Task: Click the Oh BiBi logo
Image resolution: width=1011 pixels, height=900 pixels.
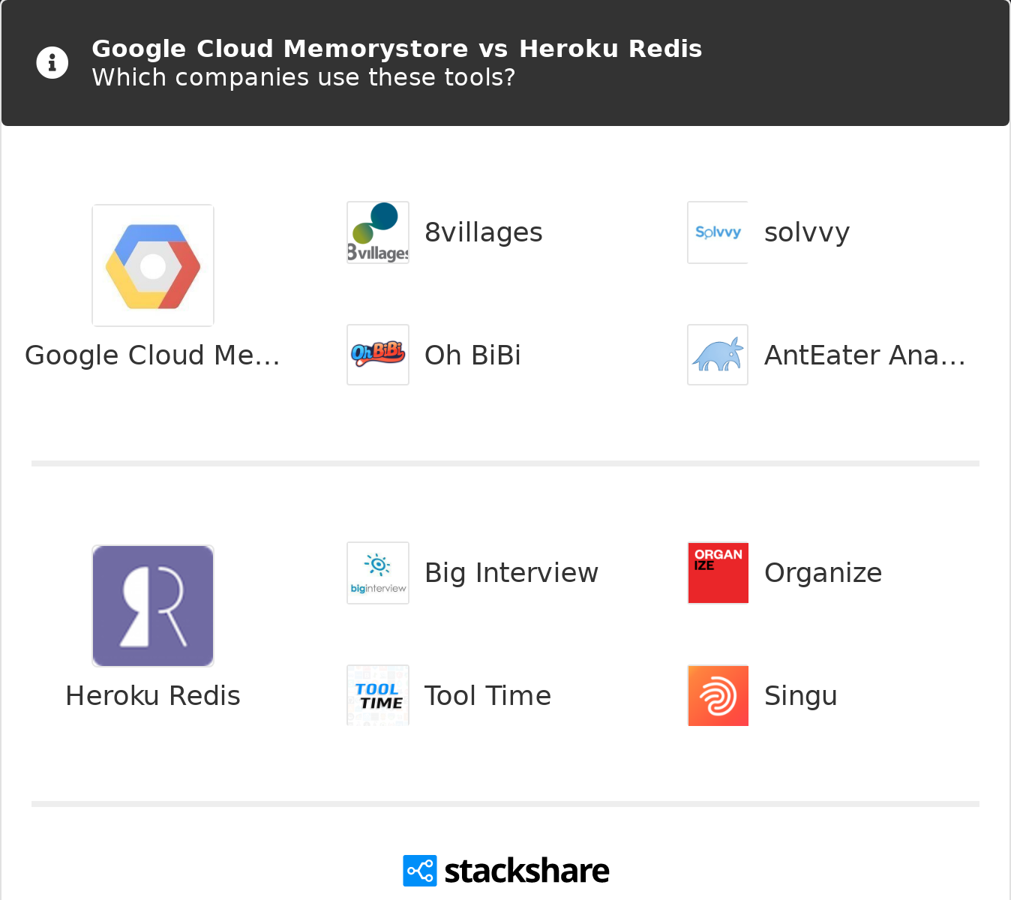Action: (x=377, y=355)
